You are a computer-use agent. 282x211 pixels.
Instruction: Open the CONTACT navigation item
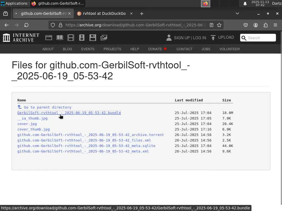[x=184, y=49]
